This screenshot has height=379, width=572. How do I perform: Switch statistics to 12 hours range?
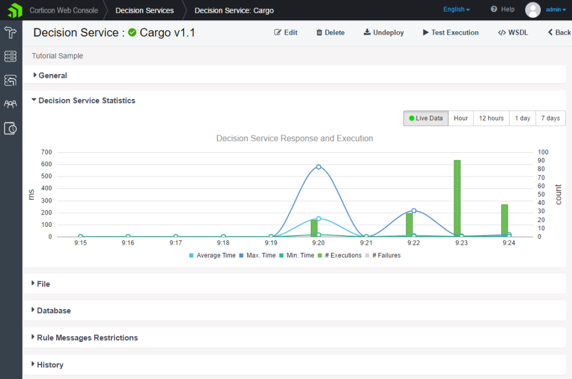pyautogui.click(x=491, y=119)
